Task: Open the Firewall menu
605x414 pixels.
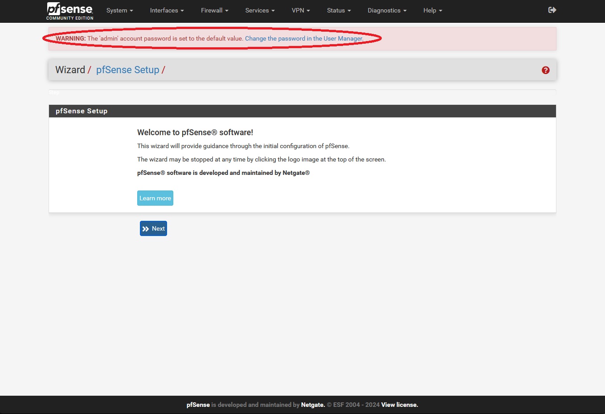Action: pyautogui.click(x=214, y=10)
